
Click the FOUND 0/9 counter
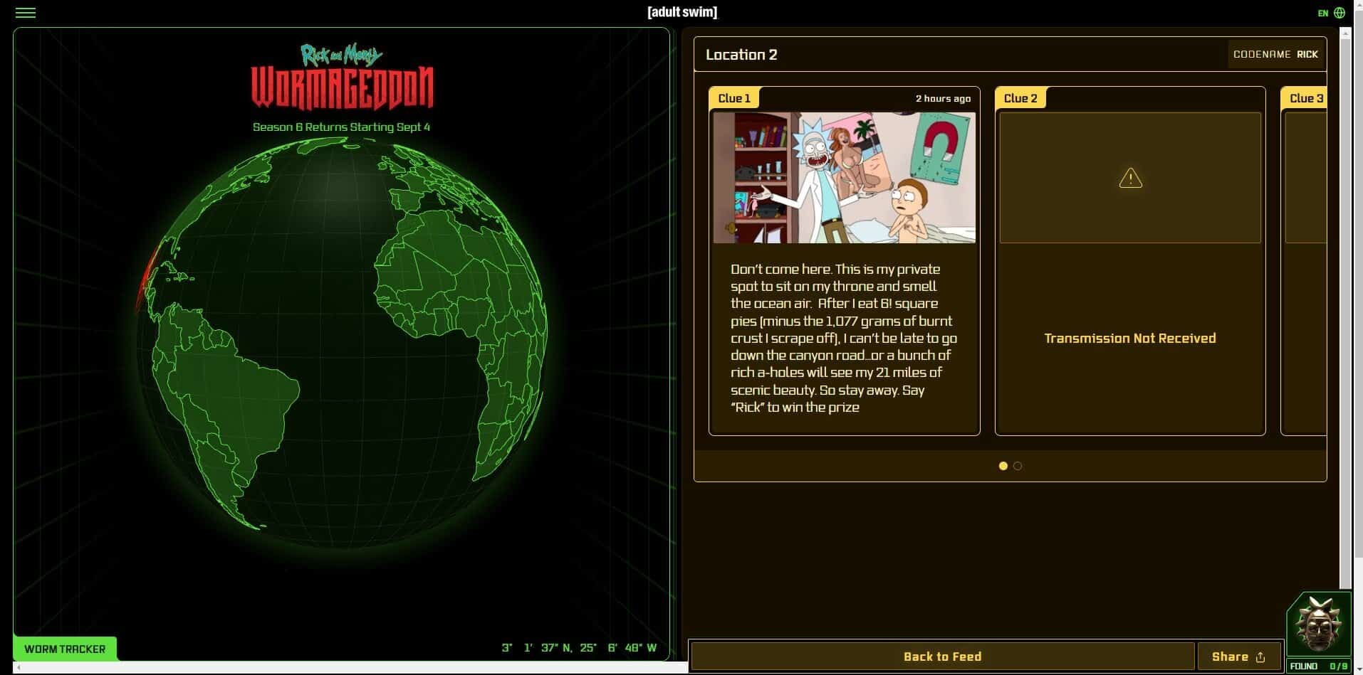[x=1318, y=666]
